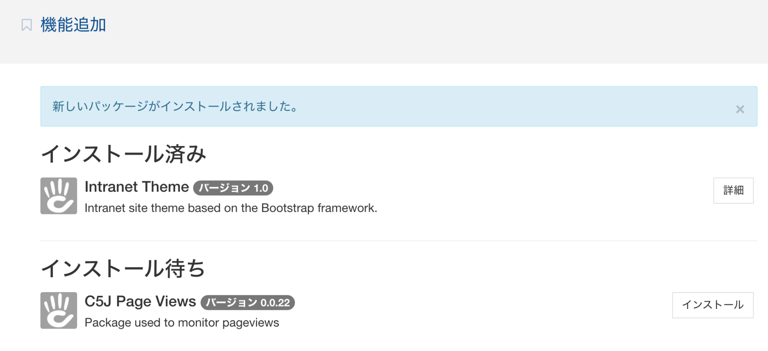Click the word 'pageviews' in package description
This screenshot has height=351, width=768.
point(250,323)
